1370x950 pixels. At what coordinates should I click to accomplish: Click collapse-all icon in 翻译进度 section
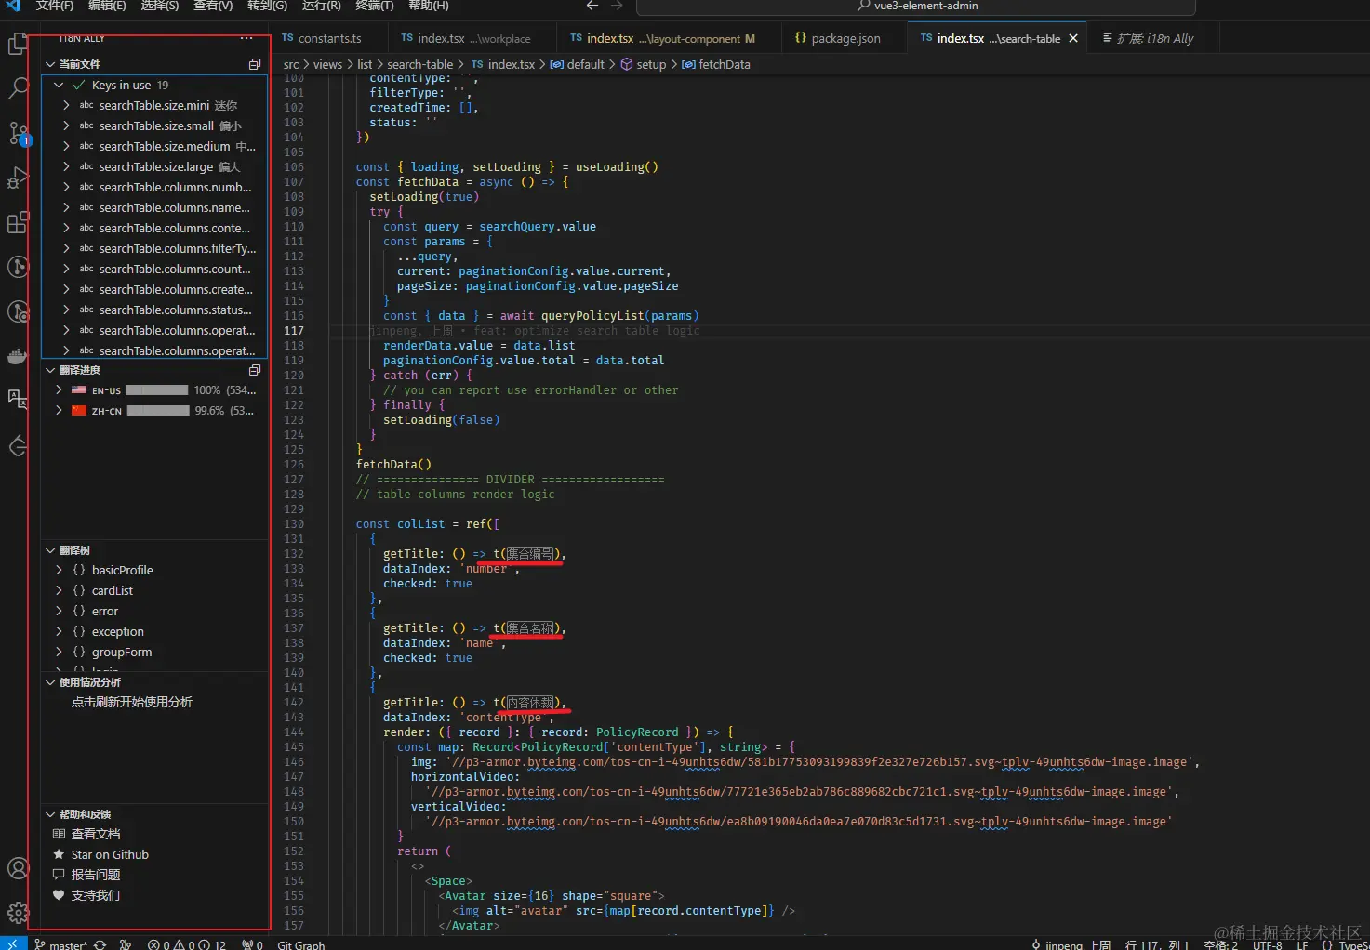coord(255,370)
